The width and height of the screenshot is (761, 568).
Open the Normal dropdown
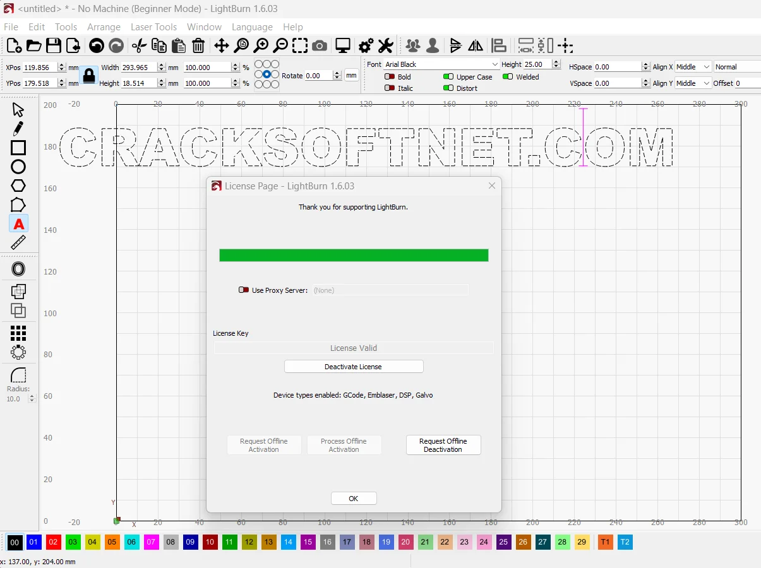coord(737,67)
